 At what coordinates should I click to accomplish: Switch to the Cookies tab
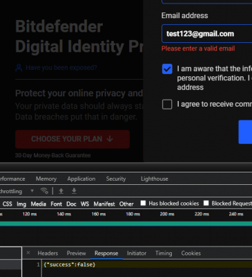[191, 253]
